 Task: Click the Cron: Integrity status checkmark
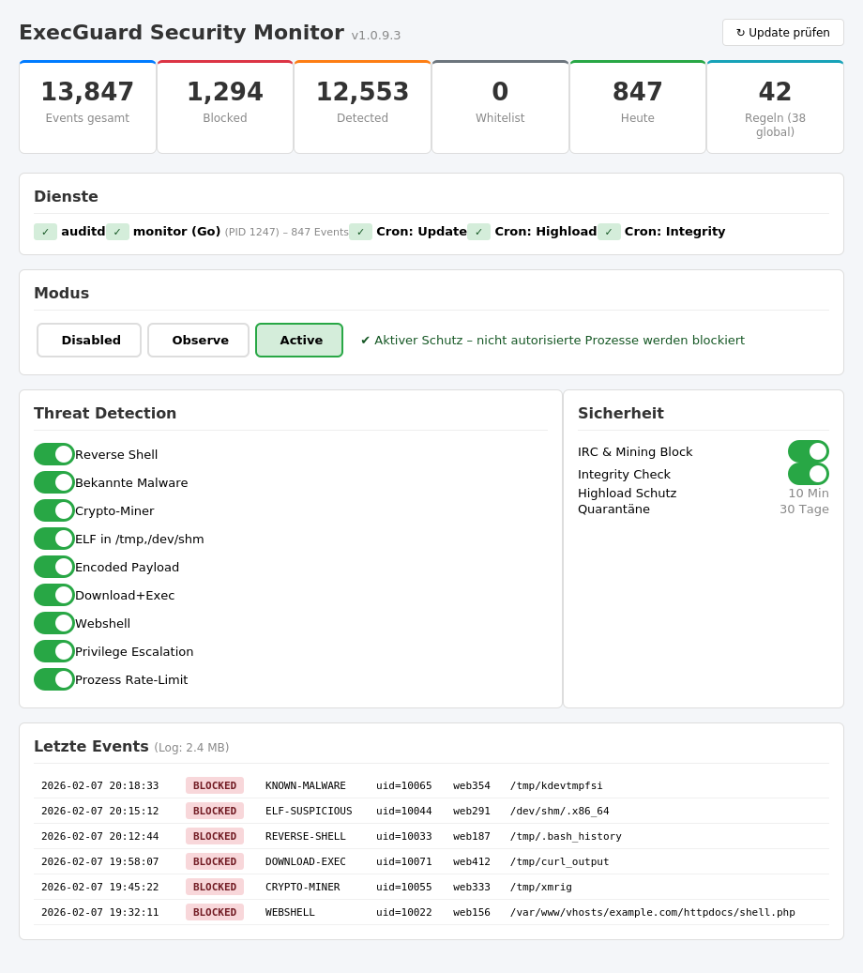click(609, 232)
